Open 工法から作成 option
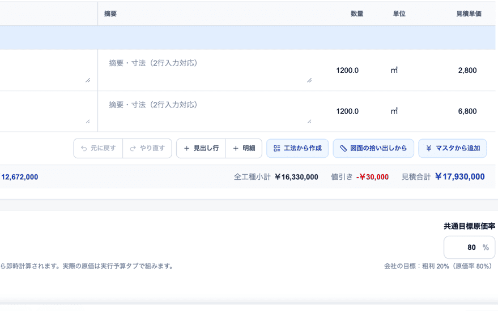The width and height of the screenshot is (498, 311). click(x=297, y=148)
